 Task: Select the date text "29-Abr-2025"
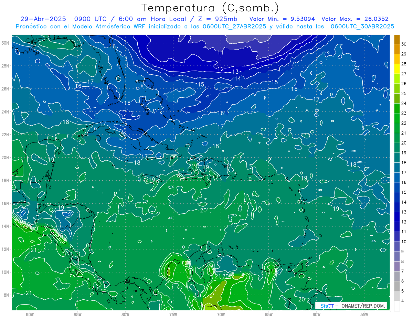(44, 19)
